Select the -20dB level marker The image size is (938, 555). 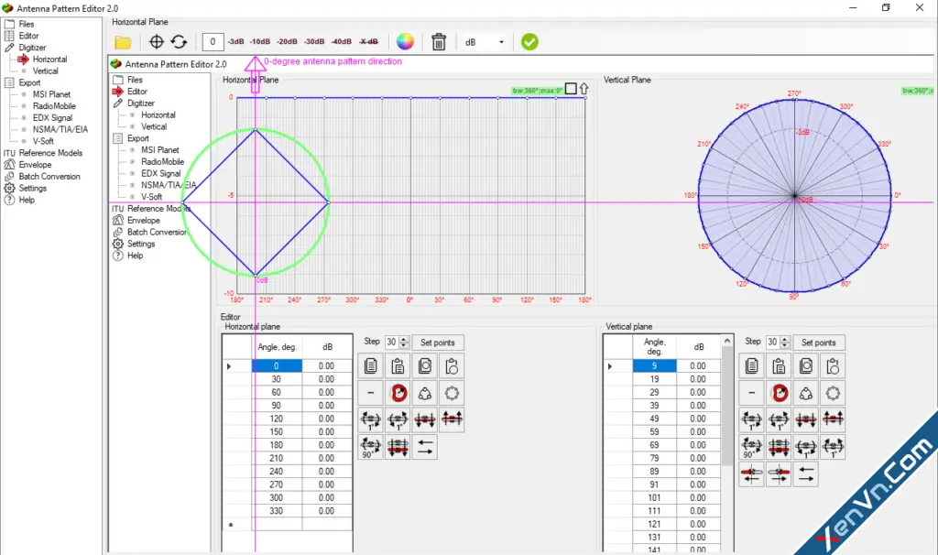click(287, 42)
